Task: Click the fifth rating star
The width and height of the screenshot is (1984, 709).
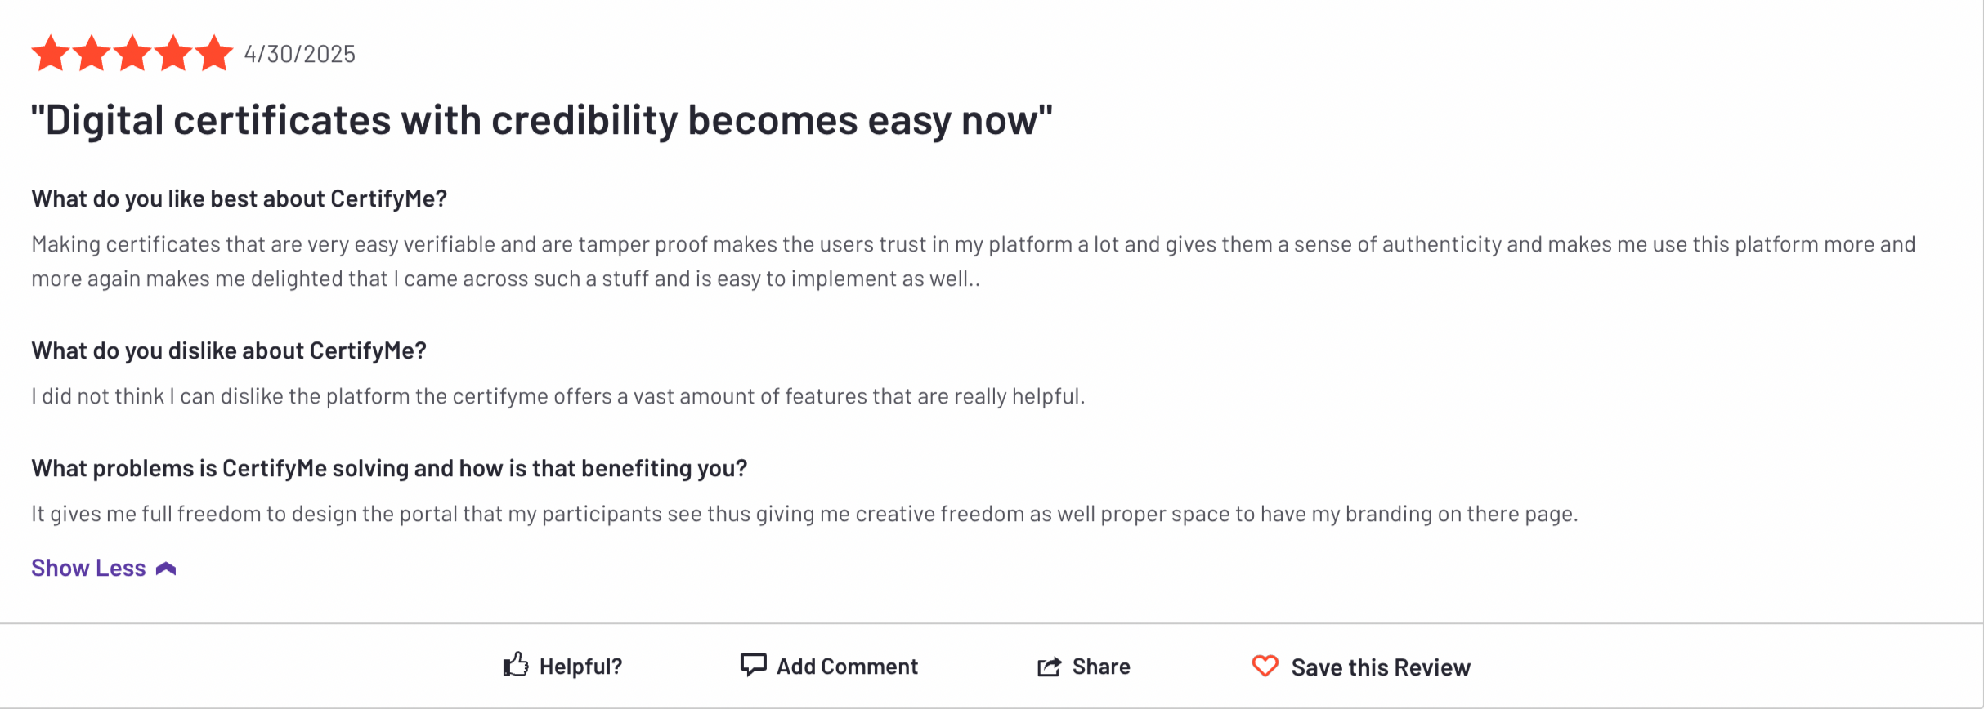Action: pos(214,53)
